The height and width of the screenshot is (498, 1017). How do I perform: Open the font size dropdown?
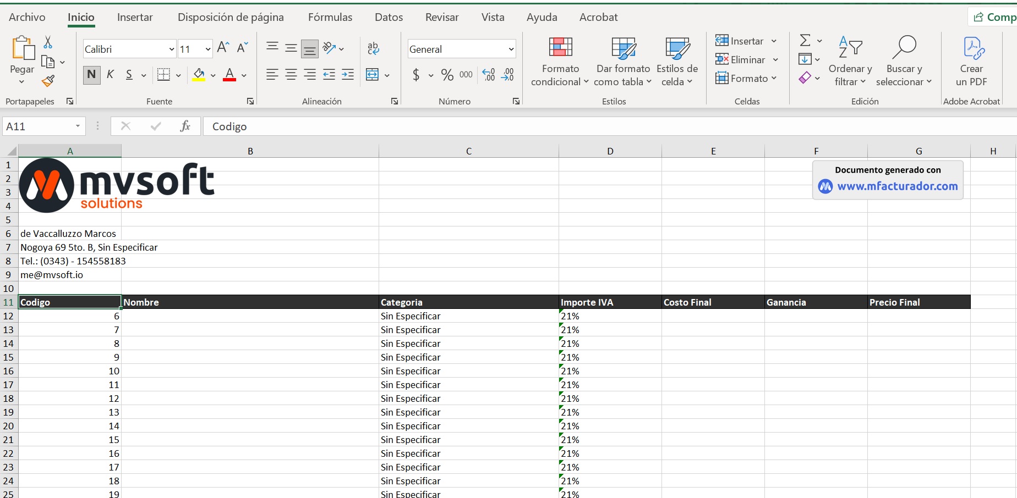(207, 49)
